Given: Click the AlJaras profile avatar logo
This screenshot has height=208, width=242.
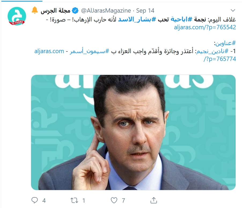Looking at the screenshot, I should pos(17,16).
